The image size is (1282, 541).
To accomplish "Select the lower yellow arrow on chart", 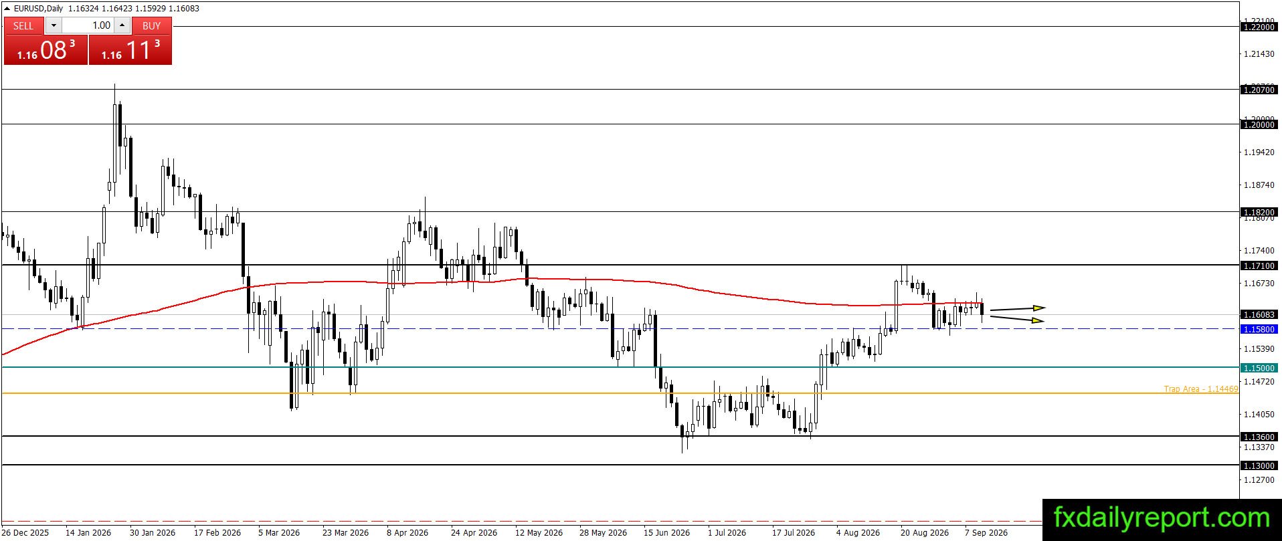I will (x=1017, y=319).
